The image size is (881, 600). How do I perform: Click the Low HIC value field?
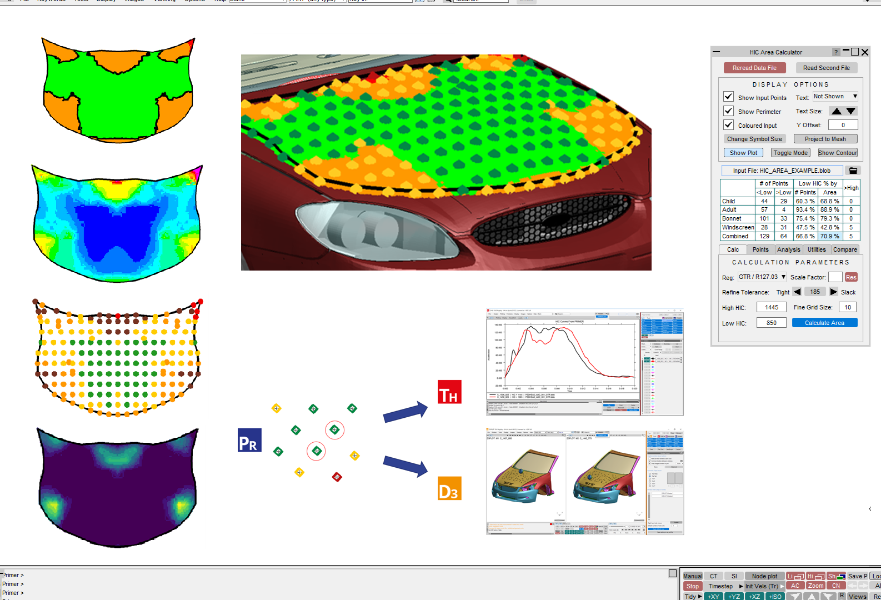[x=772, y=323]
